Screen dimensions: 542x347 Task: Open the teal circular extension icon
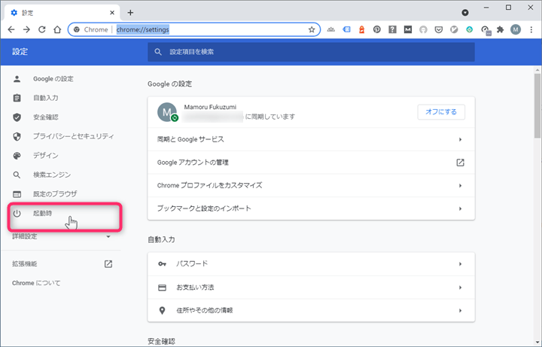click(x=470, y=29)
